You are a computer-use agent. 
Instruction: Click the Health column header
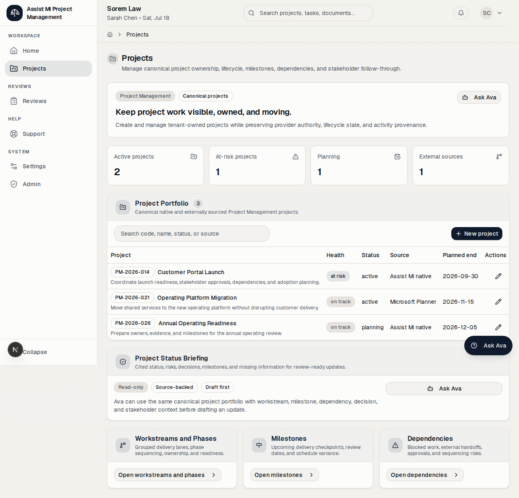pyautogui.click(x=335, y=255)
